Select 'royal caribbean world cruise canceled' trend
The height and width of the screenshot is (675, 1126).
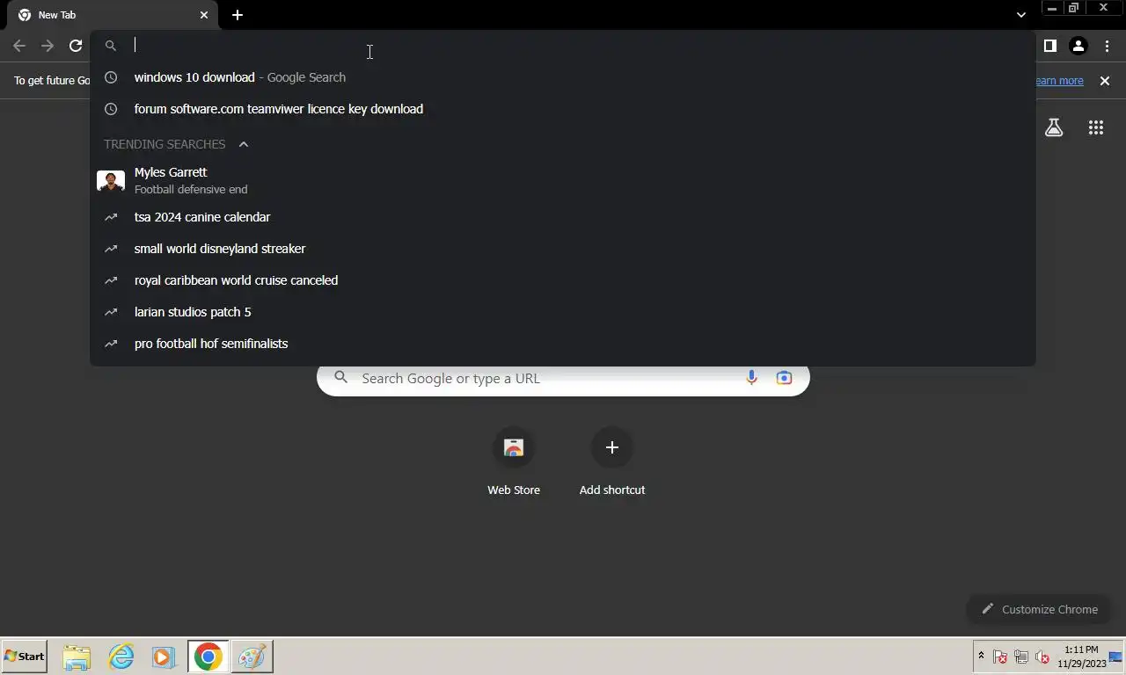pyautogui.click(x=563, y=280)
